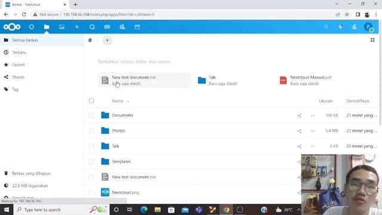This screenshot has height=215, width=382.
Task: Sort by Nama column arrow
Action: pos(128,102)
